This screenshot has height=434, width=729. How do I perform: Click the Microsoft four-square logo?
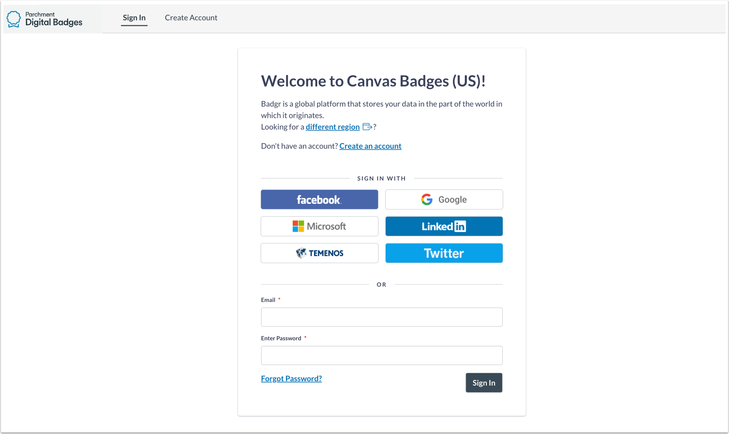298,226
